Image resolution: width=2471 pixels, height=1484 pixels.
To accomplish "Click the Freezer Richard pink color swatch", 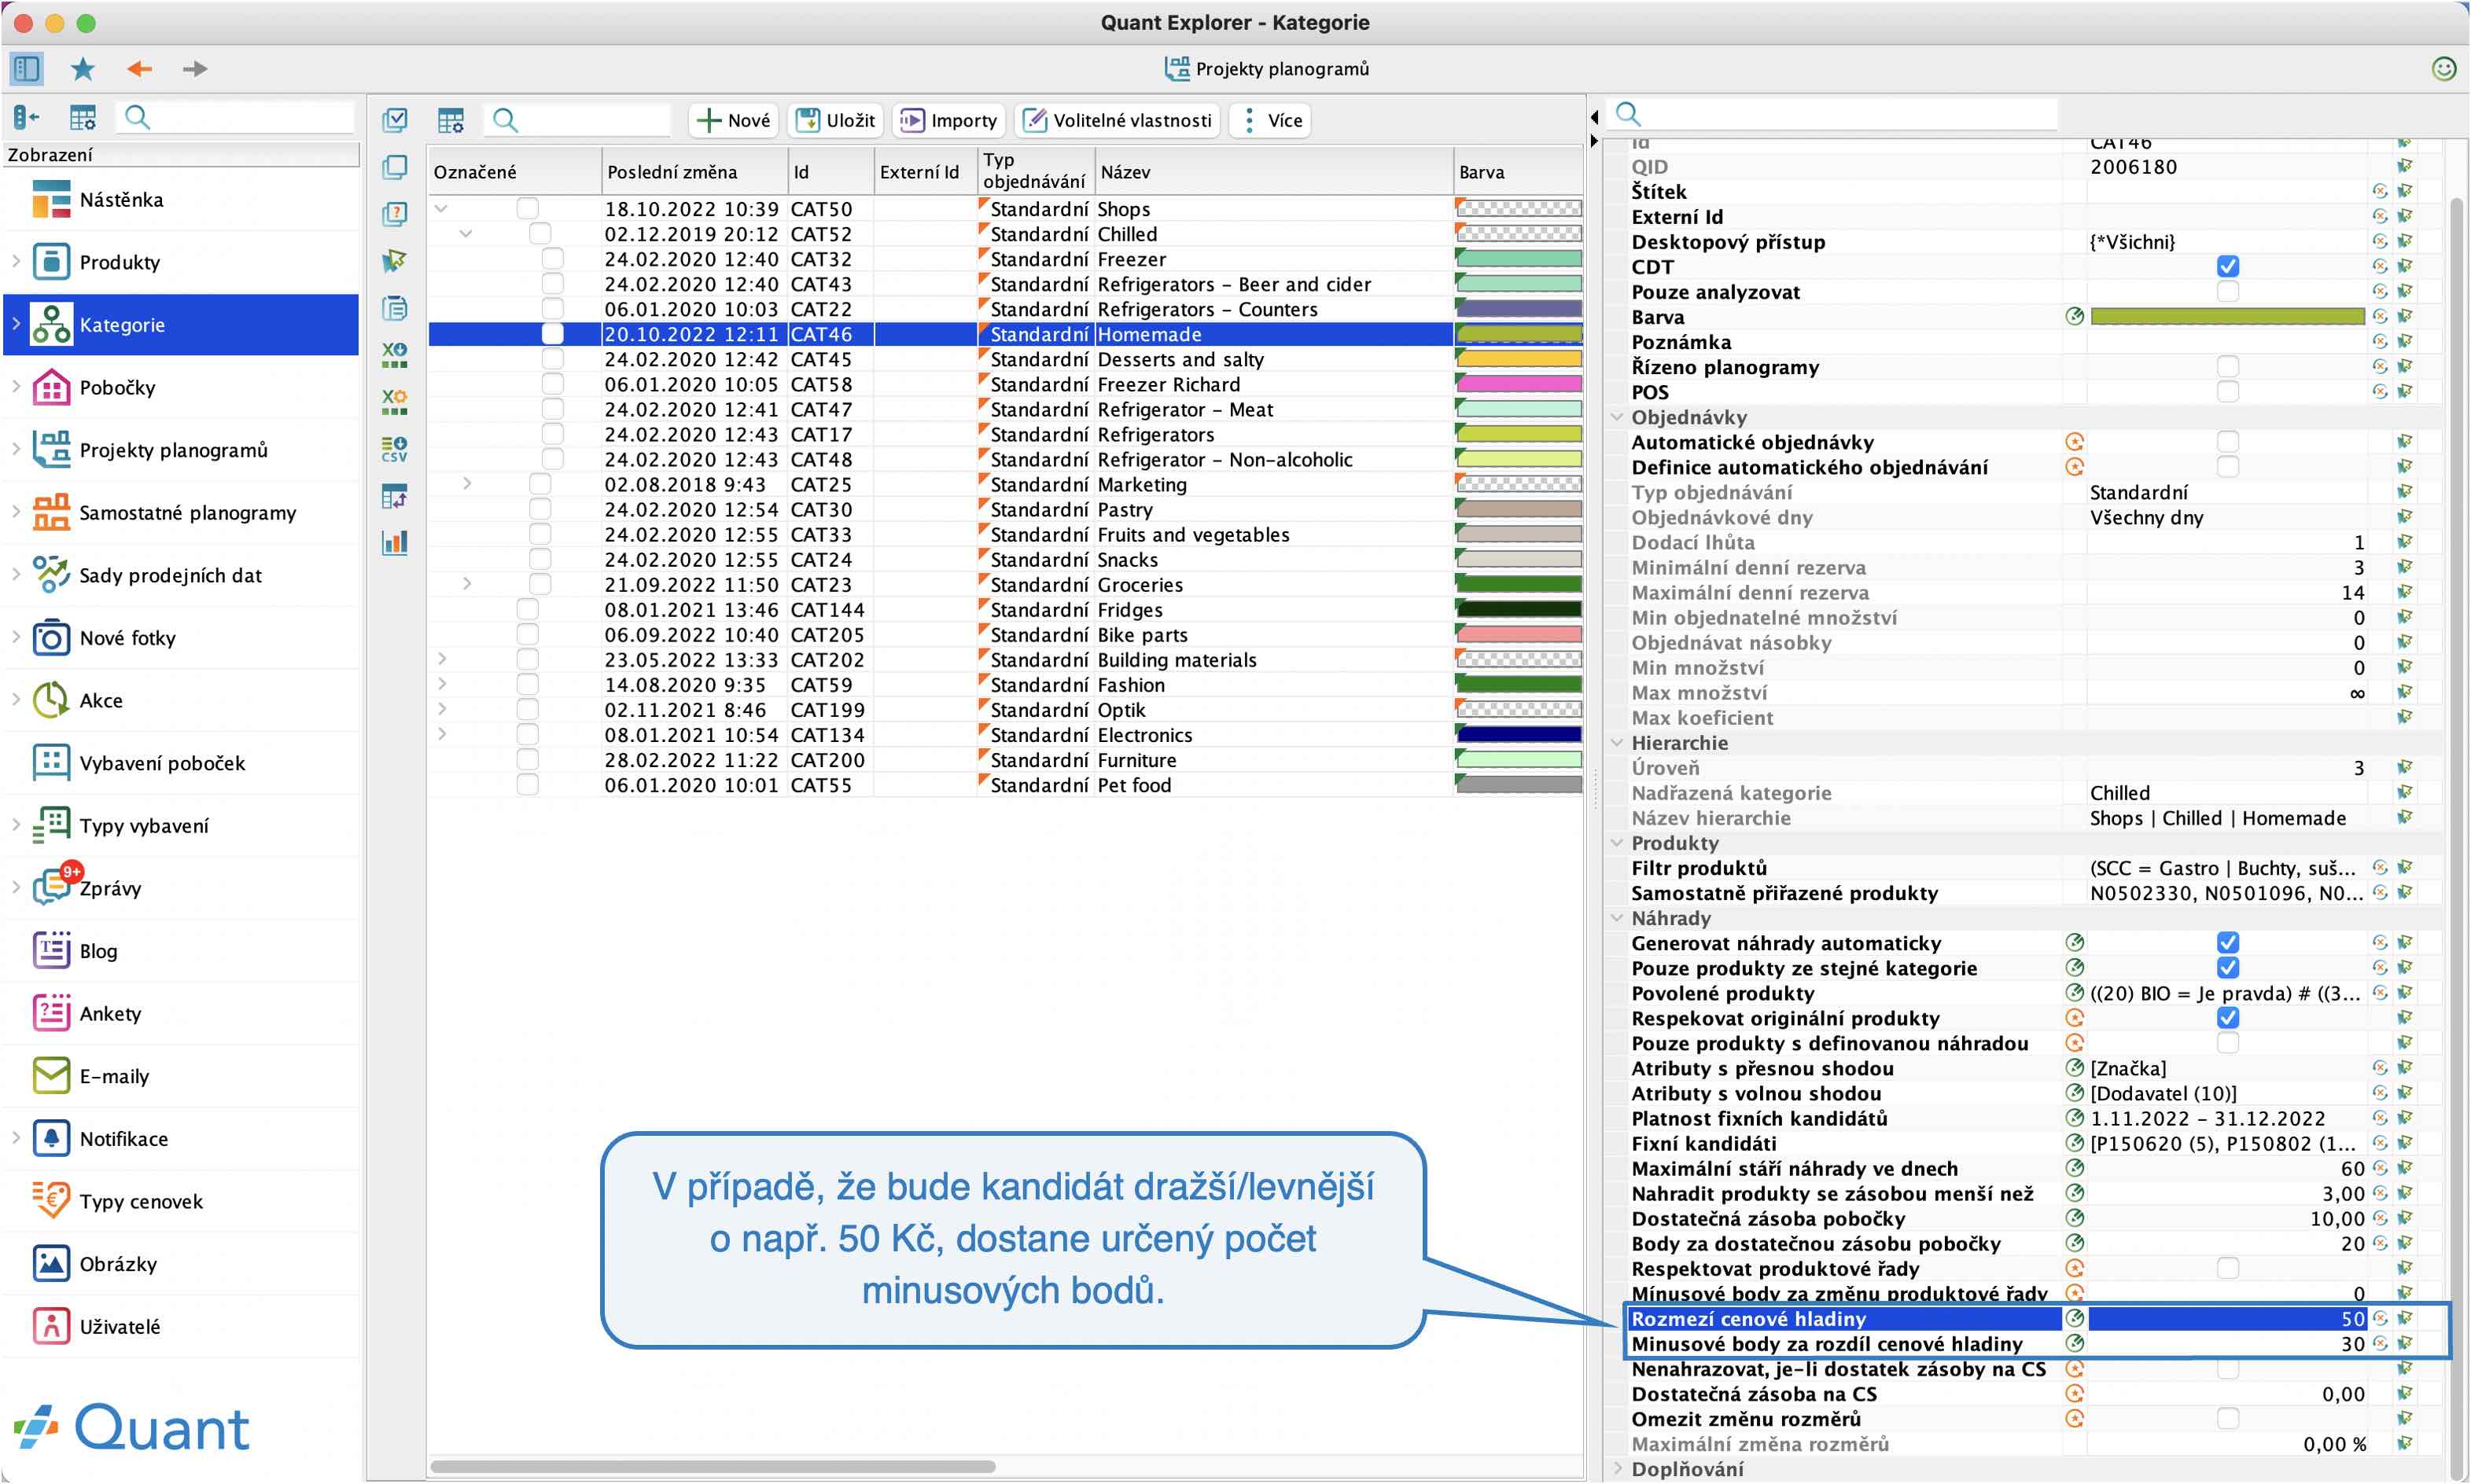I will pos(1519,384).
